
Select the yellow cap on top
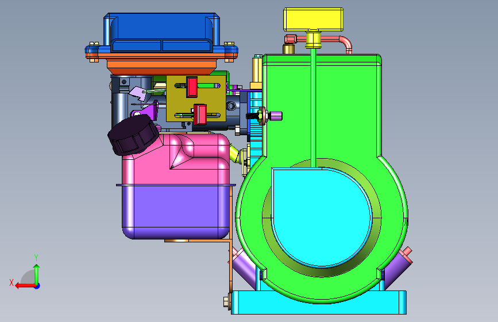point(313,19)
